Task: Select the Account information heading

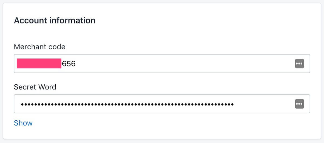Action: pyautogui.click(x=55, y=20)
